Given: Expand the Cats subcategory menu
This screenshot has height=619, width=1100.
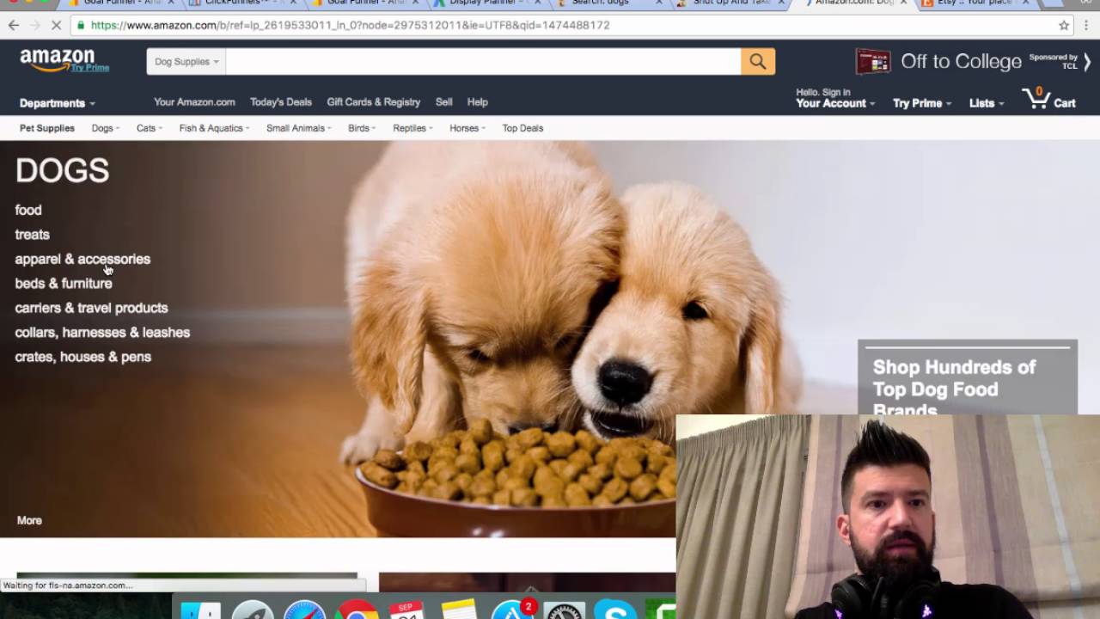Looking at the screenshot, I should coord(150,128).
